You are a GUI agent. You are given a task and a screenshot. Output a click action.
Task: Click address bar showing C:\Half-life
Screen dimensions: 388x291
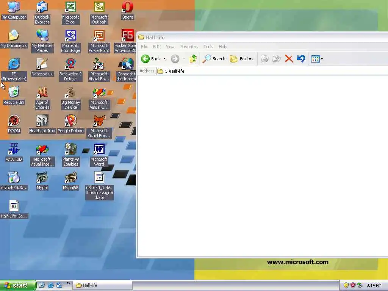click(272, 71)
